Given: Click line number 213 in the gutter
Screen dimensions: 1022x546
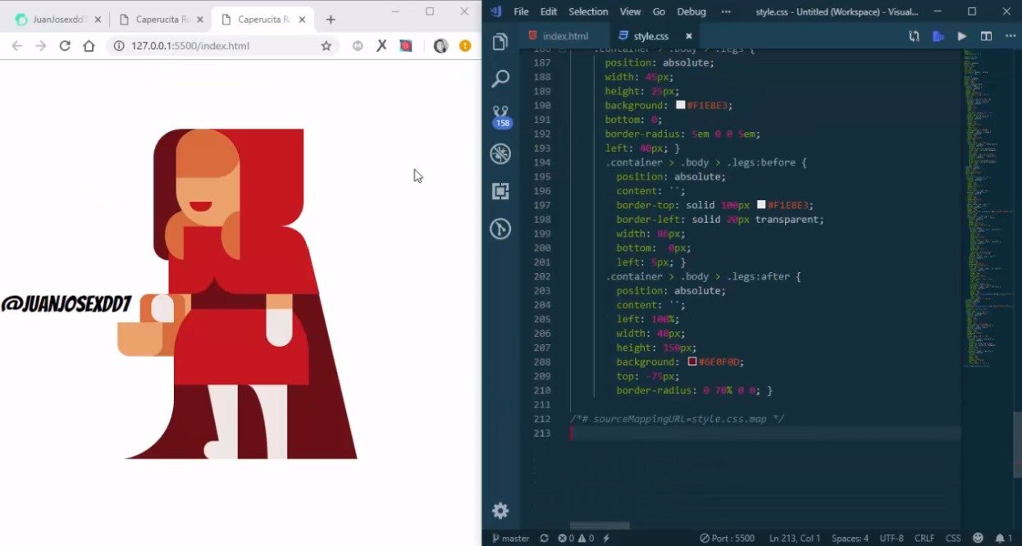Looking at the screenshot, I should (x=542, y=433).
